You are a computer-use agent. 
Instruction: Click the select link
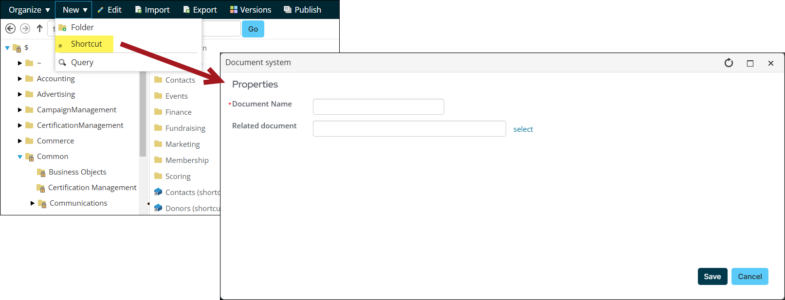(x=523, y=129)
